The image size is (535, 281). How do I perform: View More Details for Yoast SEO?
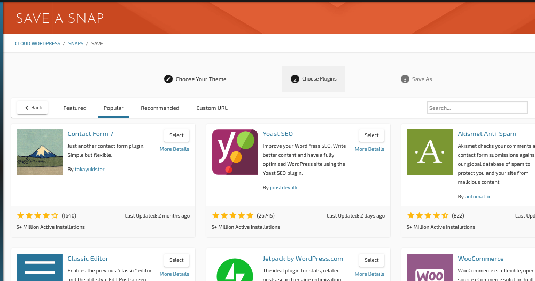369,149
